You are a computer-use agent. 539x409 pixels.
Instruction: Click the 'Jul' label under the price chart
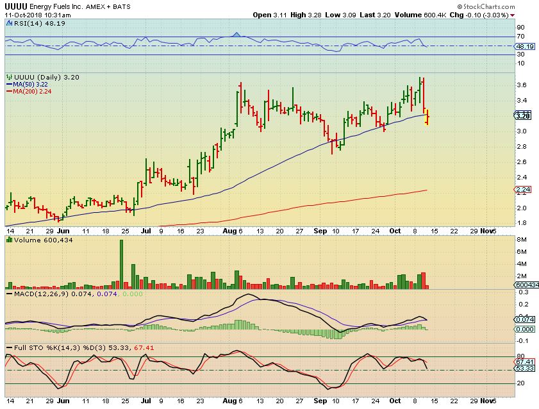145,231
